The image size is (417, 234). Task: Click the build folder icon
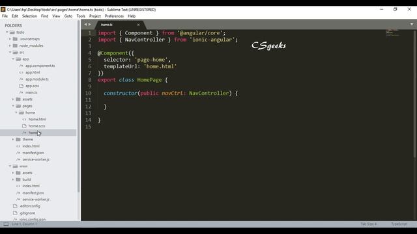[18, 179]
